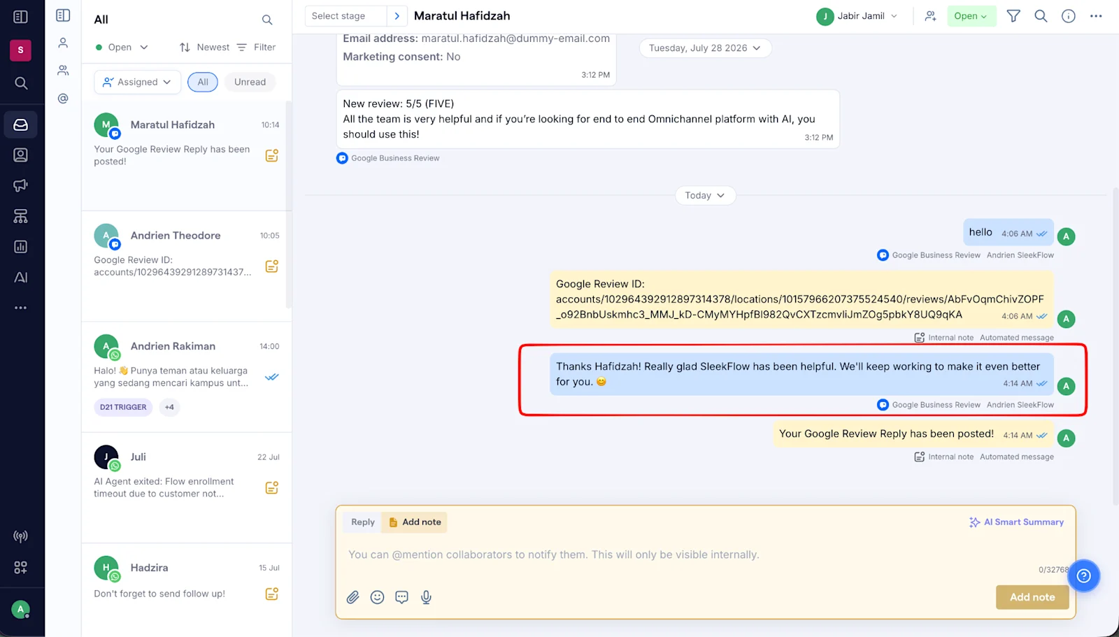Viewport: 1119px width, 637px height.
Task: Click AI Smart Summary
Action: click(1016, 522)
